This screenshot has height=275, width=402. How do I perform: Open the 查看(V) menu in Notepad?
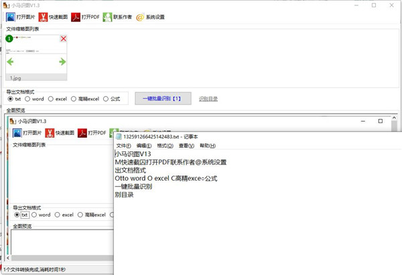point(186,145)
